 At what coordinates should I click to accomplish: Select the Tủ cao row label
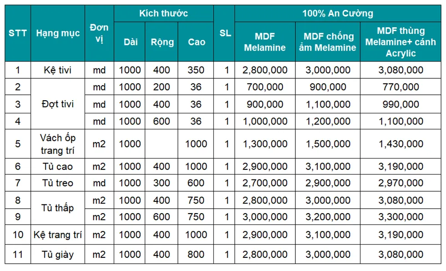[58, 167]
